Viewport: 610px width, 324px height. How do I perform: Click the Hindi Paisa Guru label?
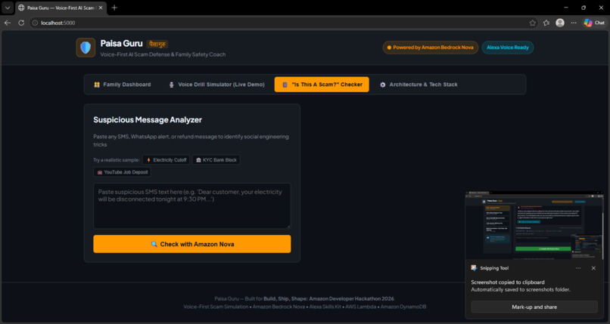[x=157, y=45]
